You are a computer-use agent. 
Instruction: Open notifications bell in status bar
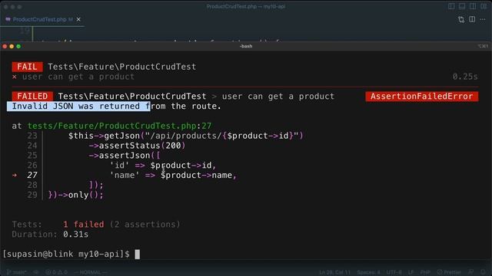click(x=484, y=272)
